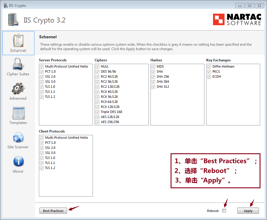The width and height of the screenshot is (267, 220).
Task: Toggle the MD5 hash checkbox
Action: pos(153,67)
